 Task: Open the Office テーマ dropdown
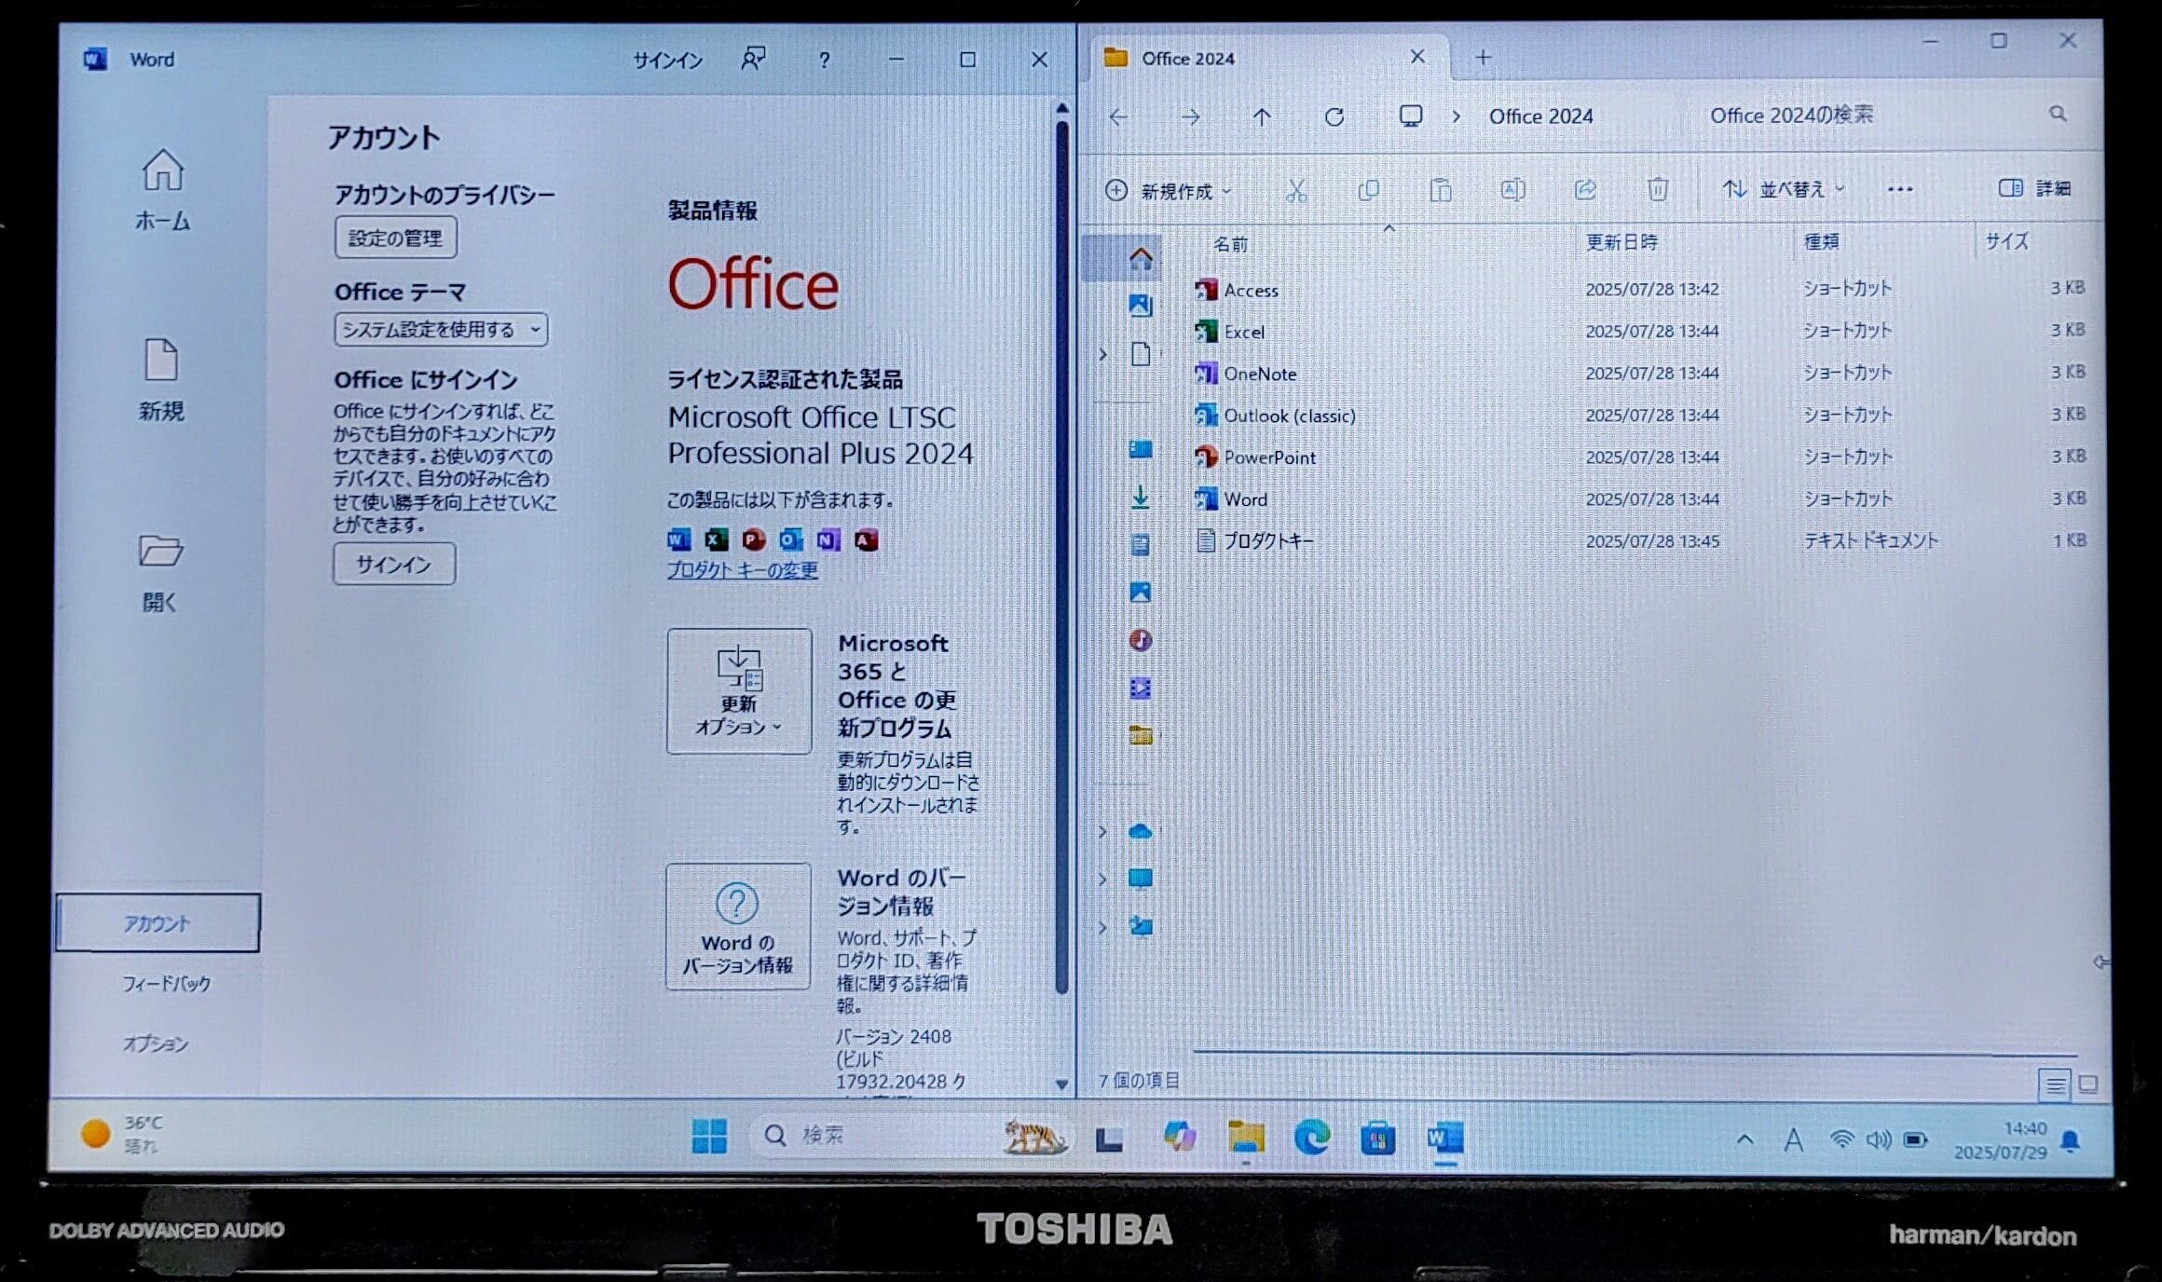point(441,330)
